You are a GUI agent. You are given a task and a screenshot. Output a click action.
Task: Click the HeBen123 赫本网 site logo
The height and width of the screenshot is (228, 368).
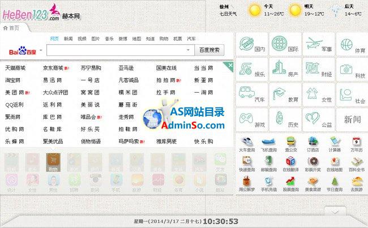point(41,13)
